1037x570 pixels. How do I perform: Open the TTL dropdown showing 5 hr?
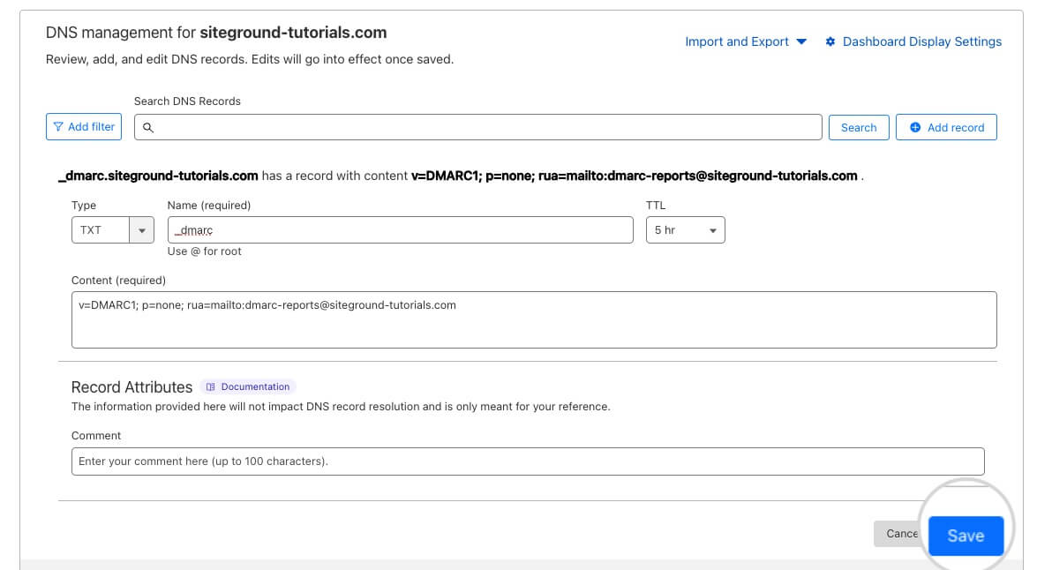click(685, 230)
